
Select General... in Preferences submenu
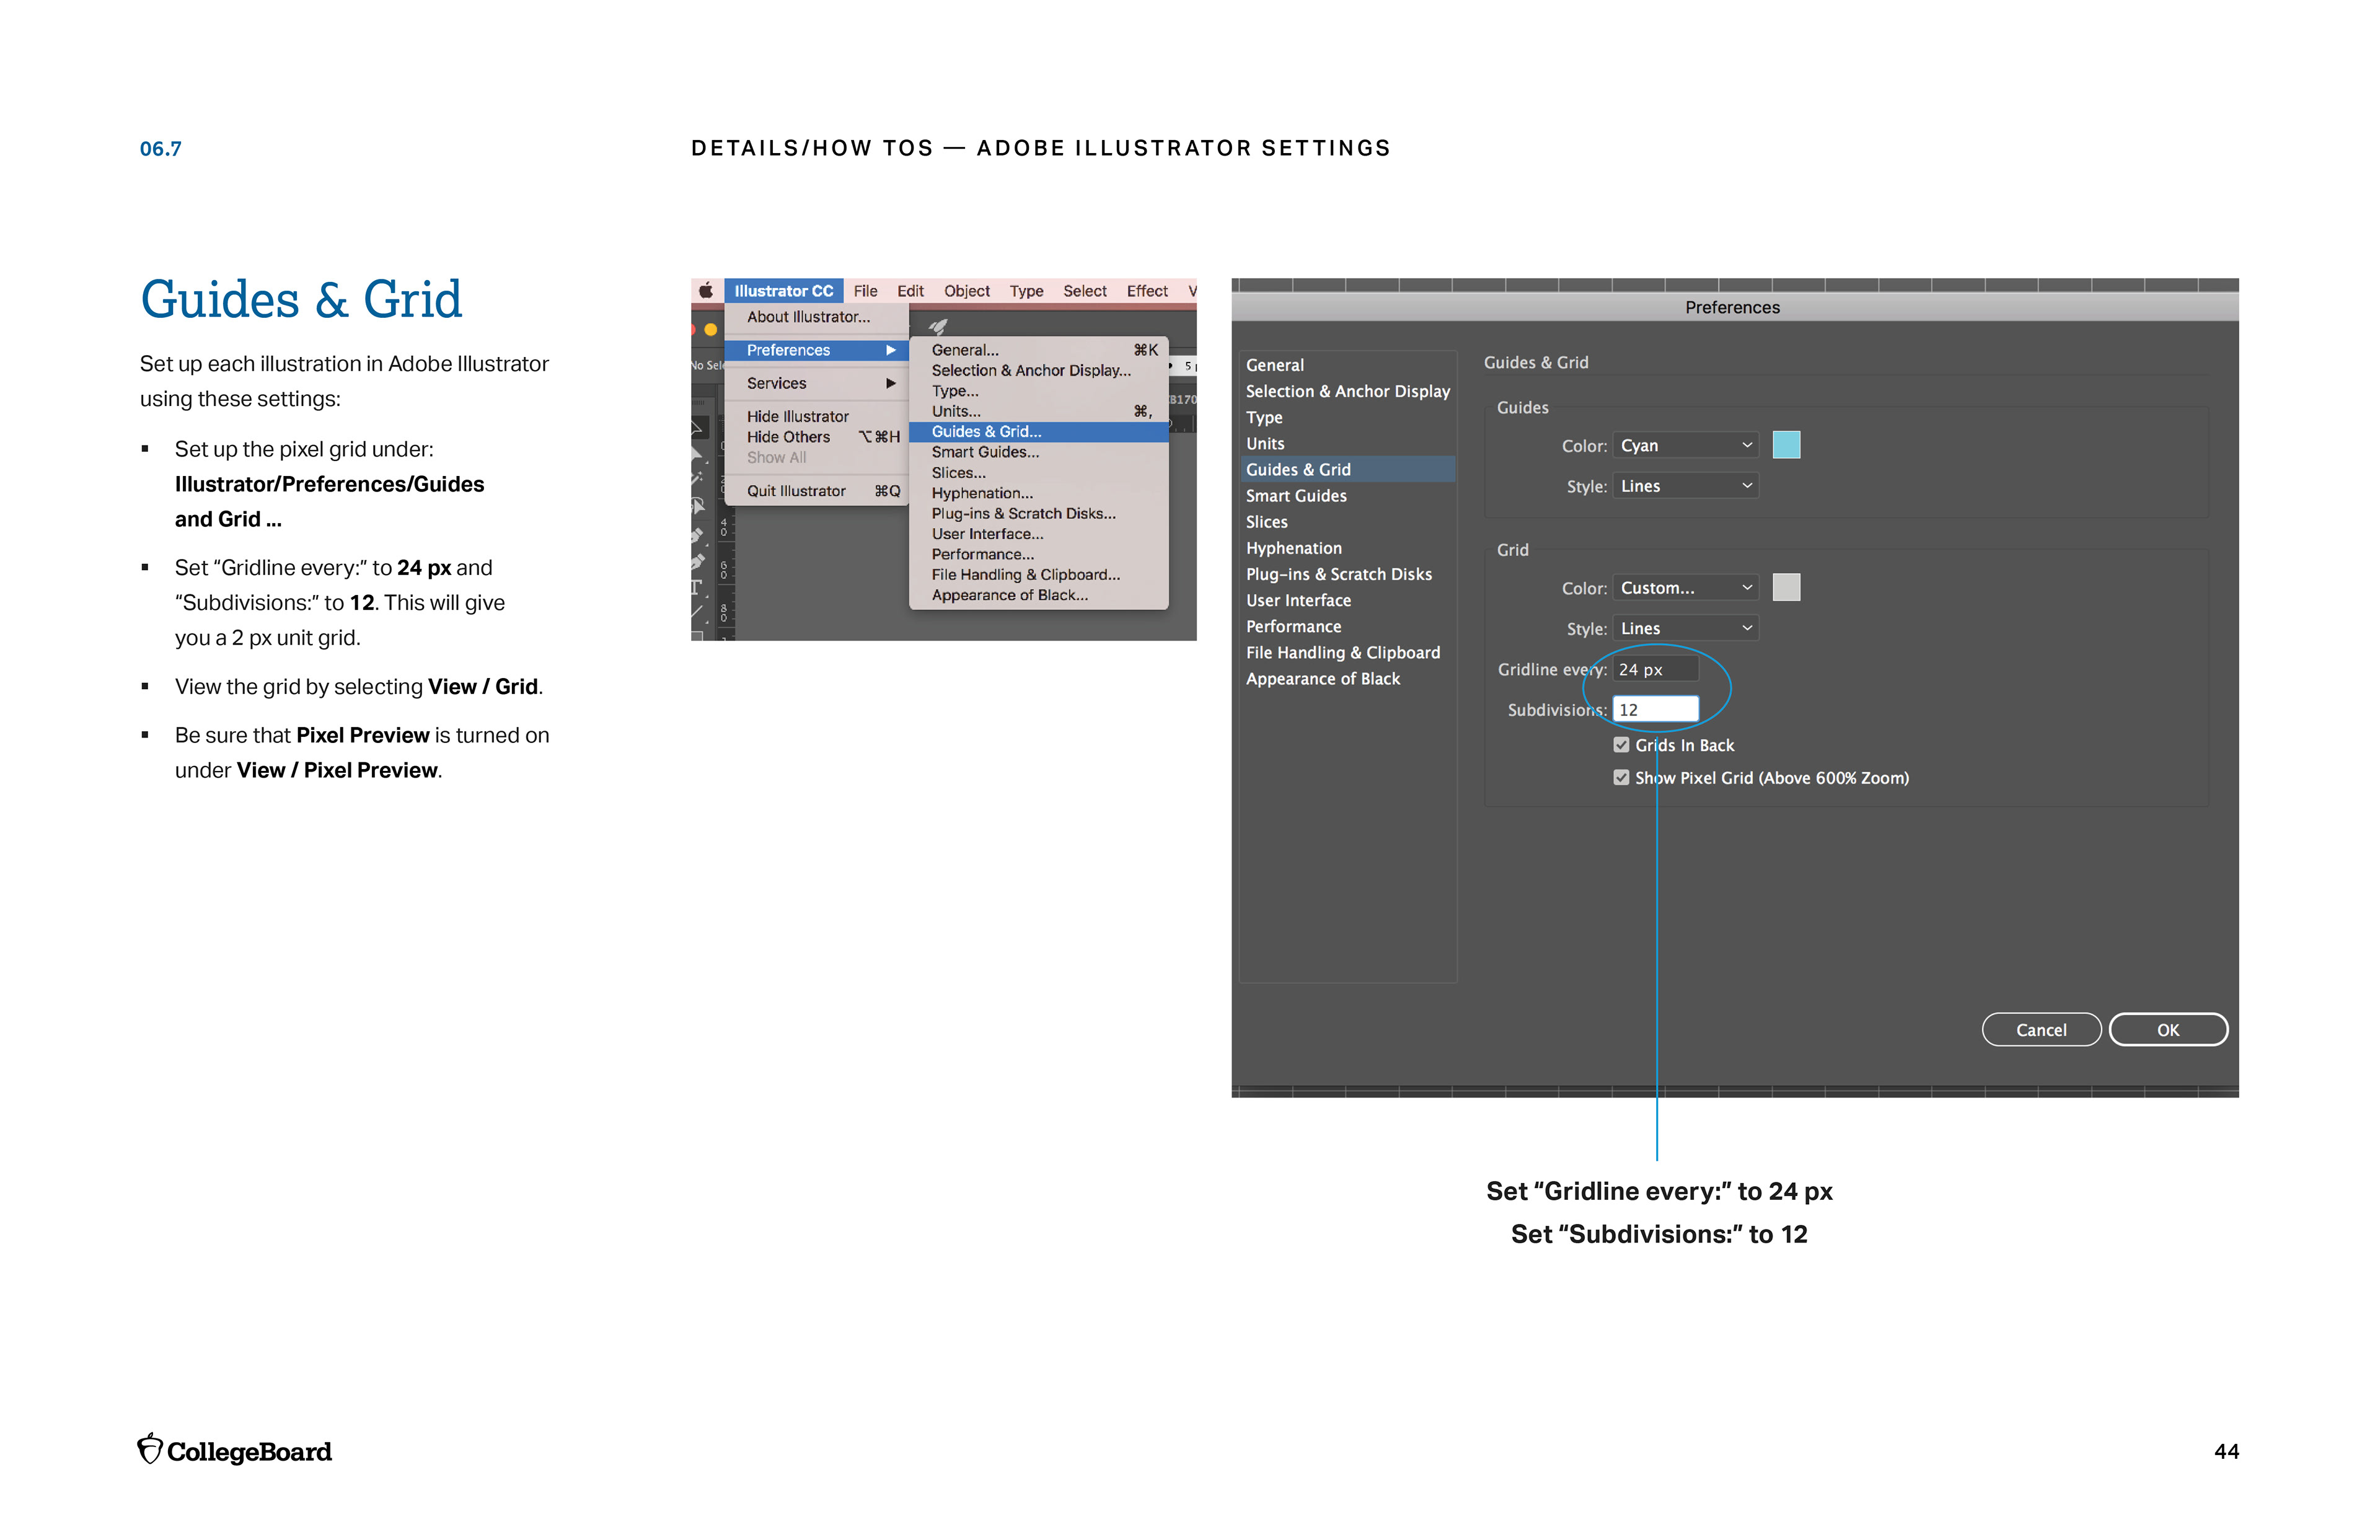[x=1038, y=350]
